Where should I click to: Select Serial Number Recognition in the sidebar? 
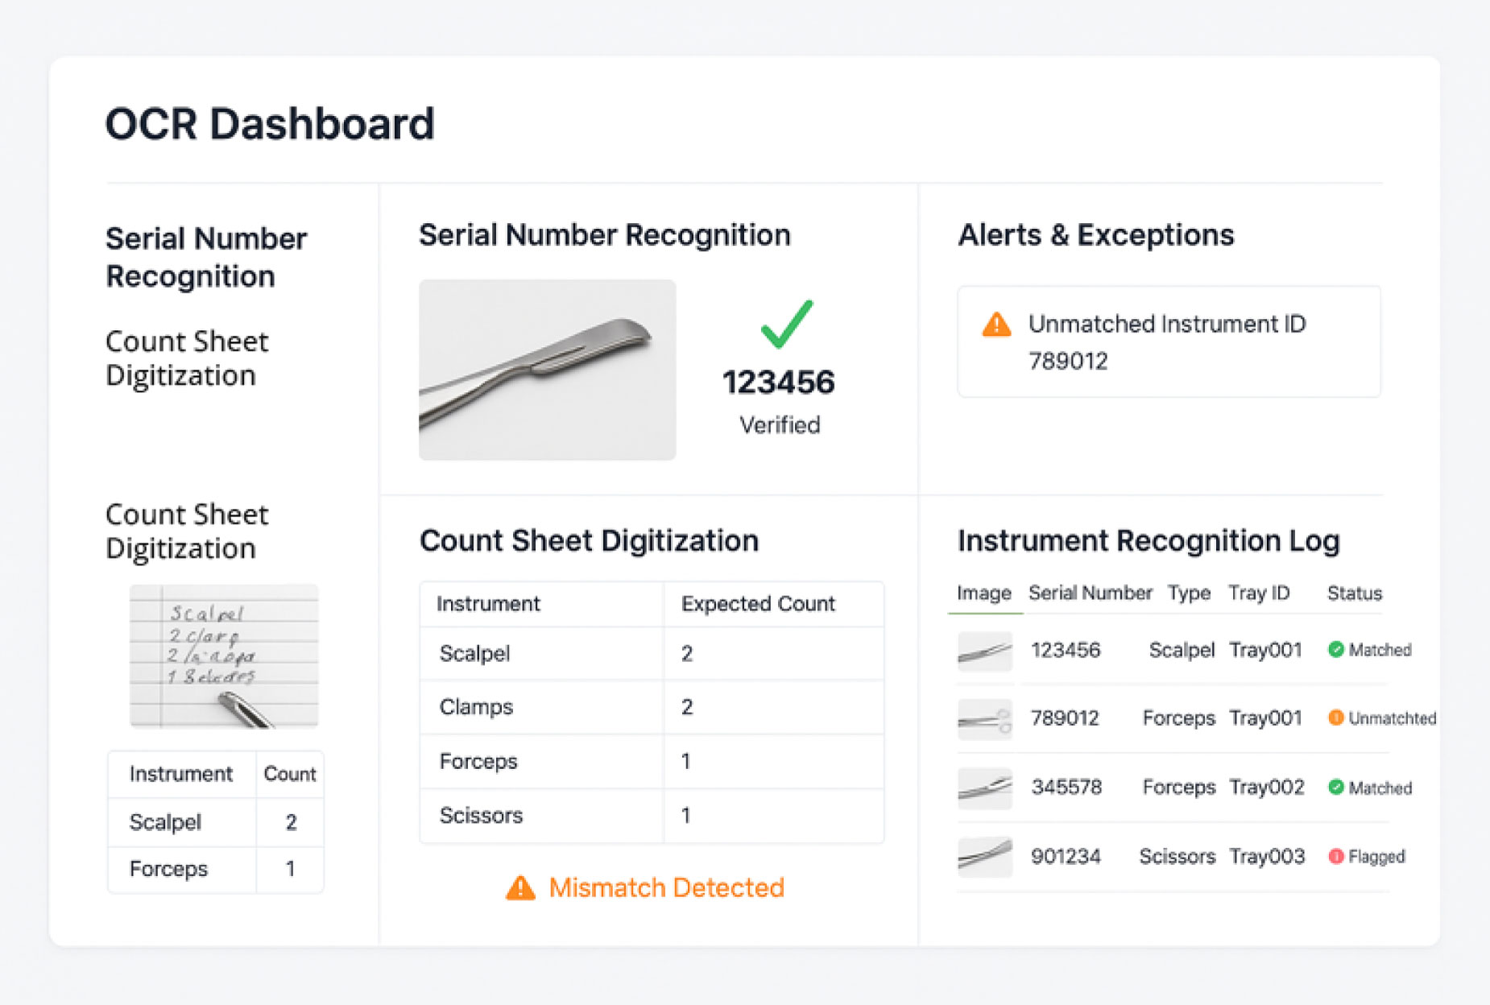pyautogui.click(x=206, y=258)
